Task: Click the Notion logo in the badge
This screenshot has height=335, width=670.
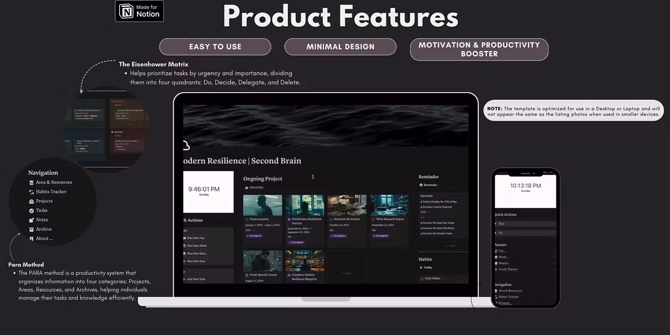Action: 126,12
